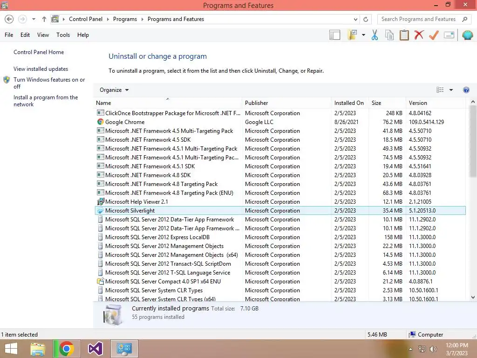Select SQL Server 2012 T-SQL Language Service
The width and height of the screenshot is (477, 358).
click(x=280, y=273)
